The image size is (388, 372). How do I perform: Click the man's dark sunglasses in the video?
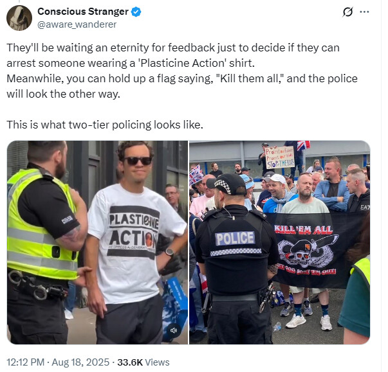tap(138, 161)
